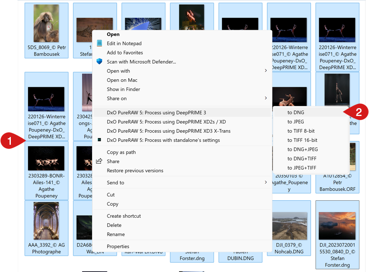The height and width of the screenshot is (272, 369).
Task: Select the 'to JPEG+TIFF' submenu entry
Action: [302, 168]
